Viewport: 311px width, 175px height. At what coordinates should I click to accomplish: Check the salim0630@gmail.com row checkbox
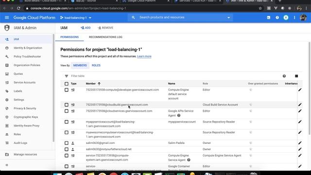67,143
